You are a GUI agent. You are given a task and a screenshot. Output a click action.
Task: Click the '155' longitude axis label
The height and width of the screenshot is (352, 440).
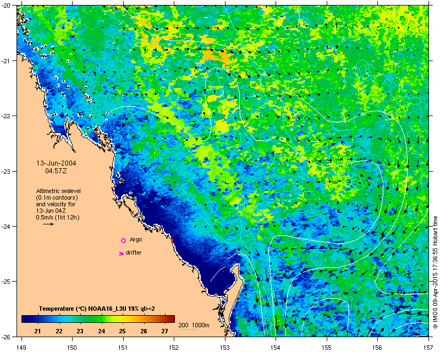coord(327,348)
